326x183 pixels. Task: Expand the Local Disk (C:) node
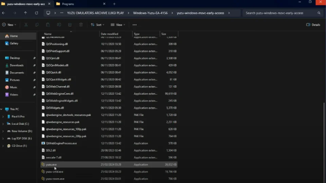(3, 124)
